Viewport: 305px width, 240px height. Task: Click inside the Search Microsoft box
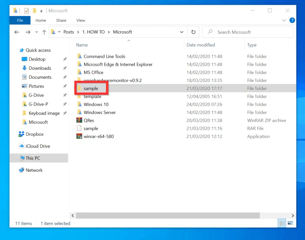coord(247,32)
